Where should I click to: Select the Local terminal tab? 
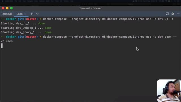[x=20, y=14]
